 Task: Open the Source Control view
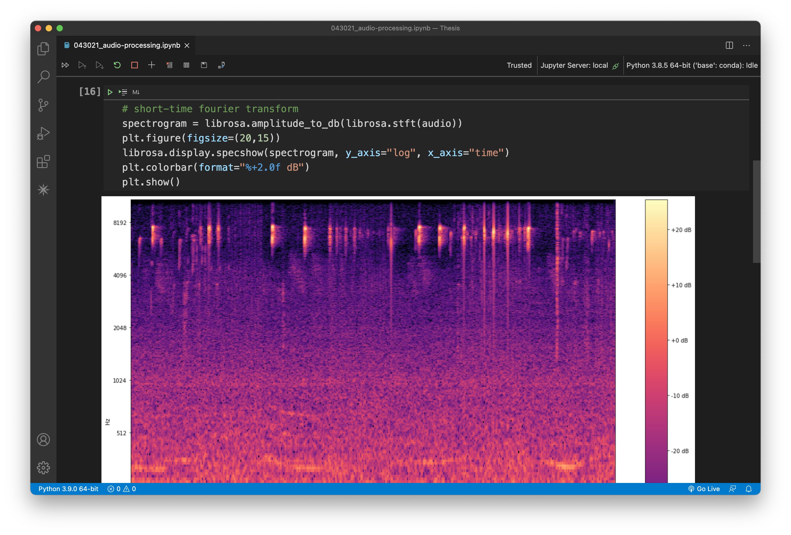coord(43,105)
